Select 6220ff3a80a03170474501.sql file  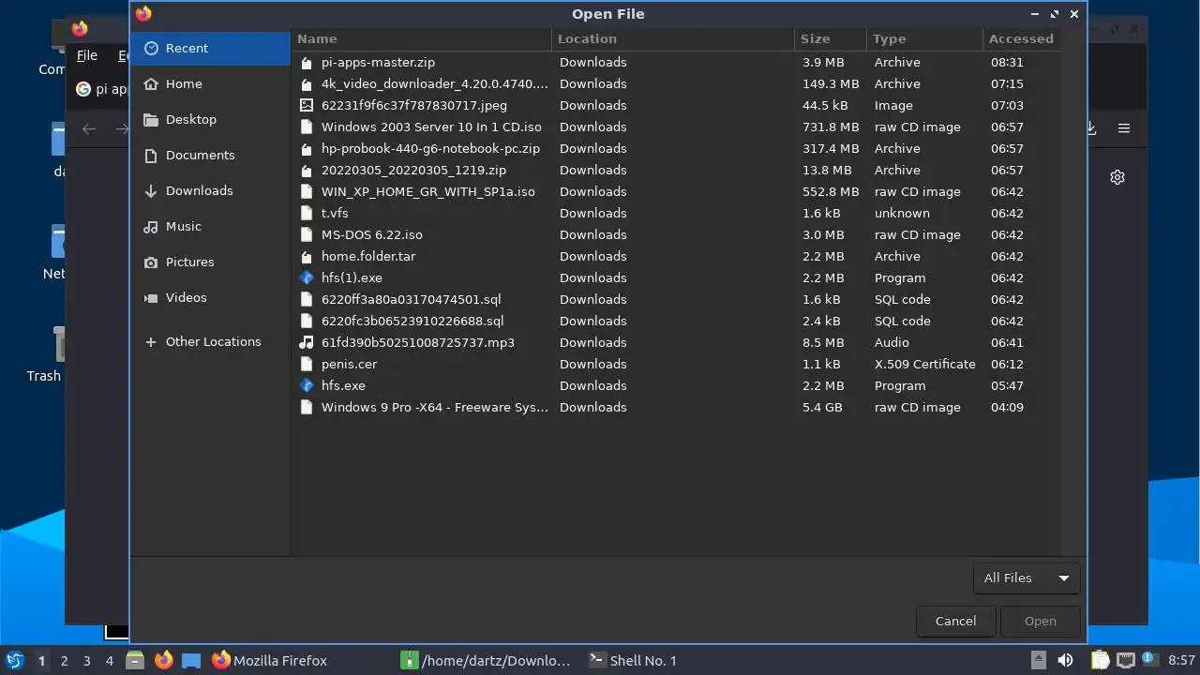pos(677,299)
